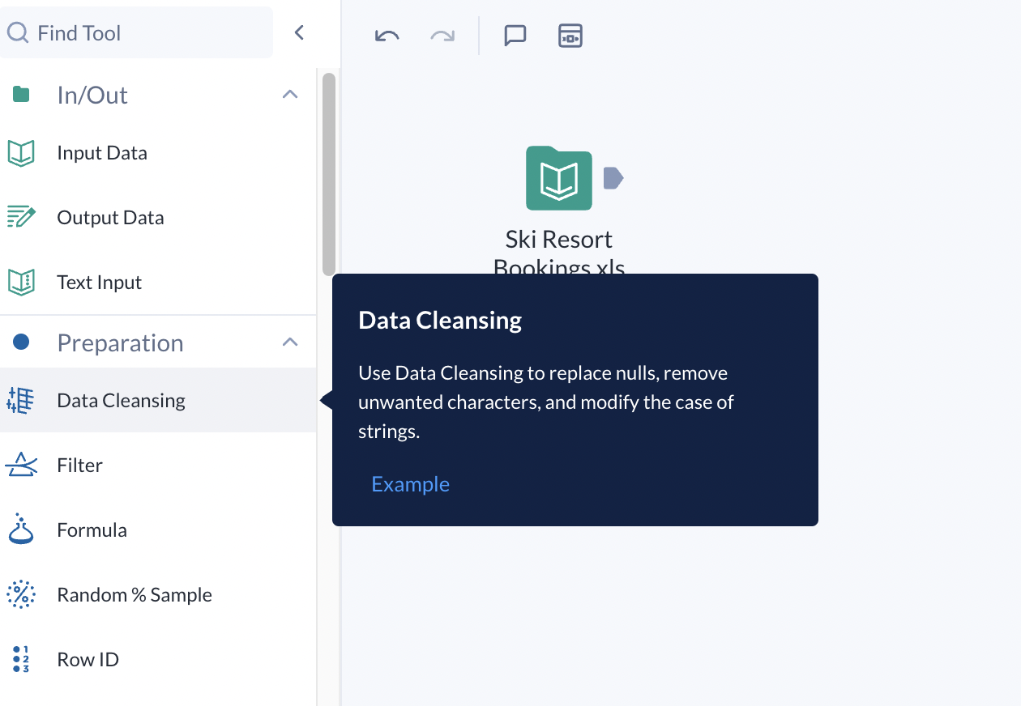Select the Filter tool
Image resolution: width=1021 pixels, height=706 pixels.
click(79, 465)
